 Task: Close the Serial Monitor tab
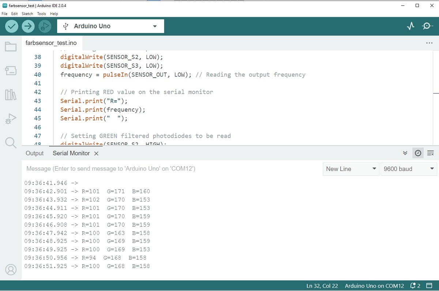point(96,153)
